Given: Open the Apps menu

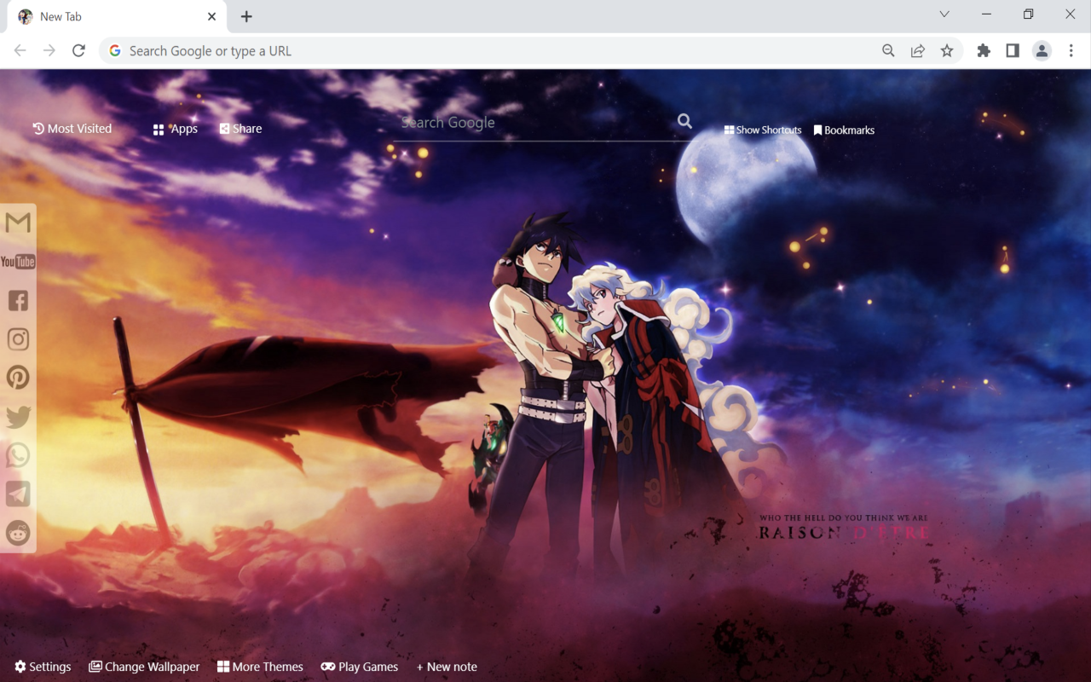Looking at the screenshot, I should point(176,129).
